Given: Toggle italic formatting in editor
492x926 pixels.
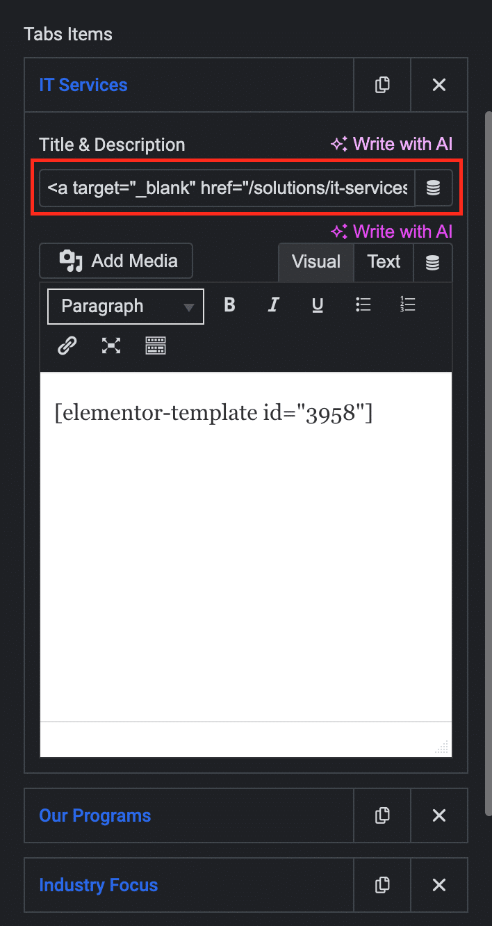Looking at the screenshot, I should [x=274, y=305].
